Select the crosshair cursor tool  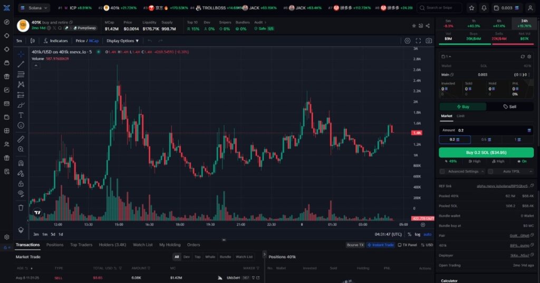pyautogui.click(x=21, y=54)
